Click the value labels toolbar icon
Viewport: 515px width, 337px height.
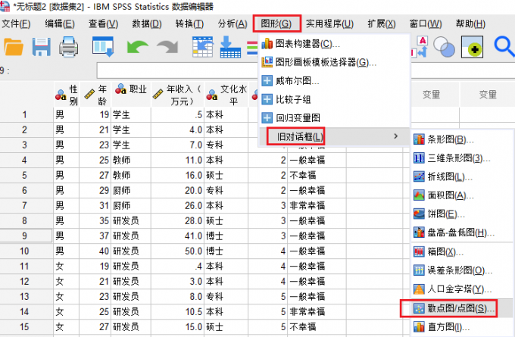(420, 47)
